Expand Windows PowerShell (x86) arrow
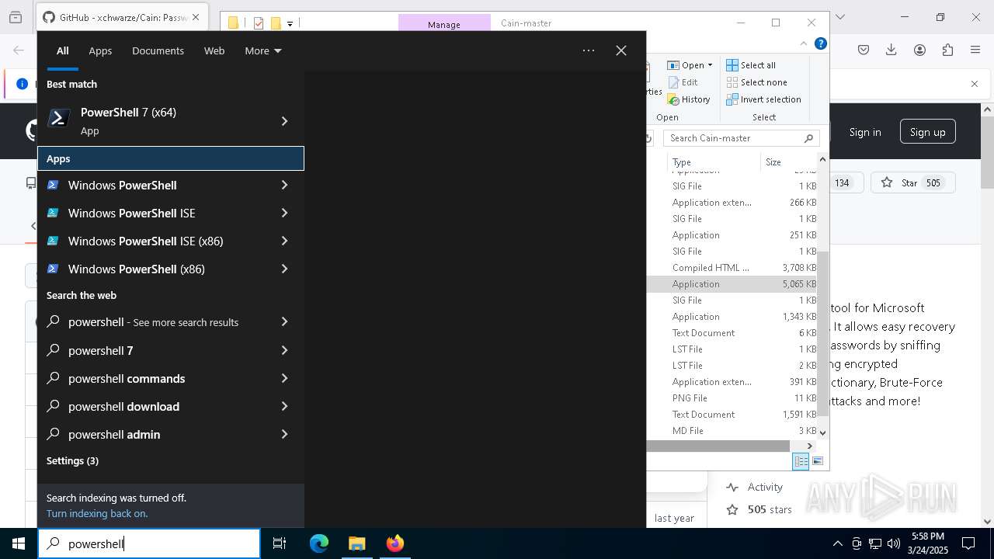The width and height of the screenshot is (994, 559). point(284,269)
